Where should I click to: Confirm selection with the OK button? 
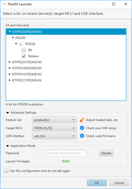(x=97, y=183)
